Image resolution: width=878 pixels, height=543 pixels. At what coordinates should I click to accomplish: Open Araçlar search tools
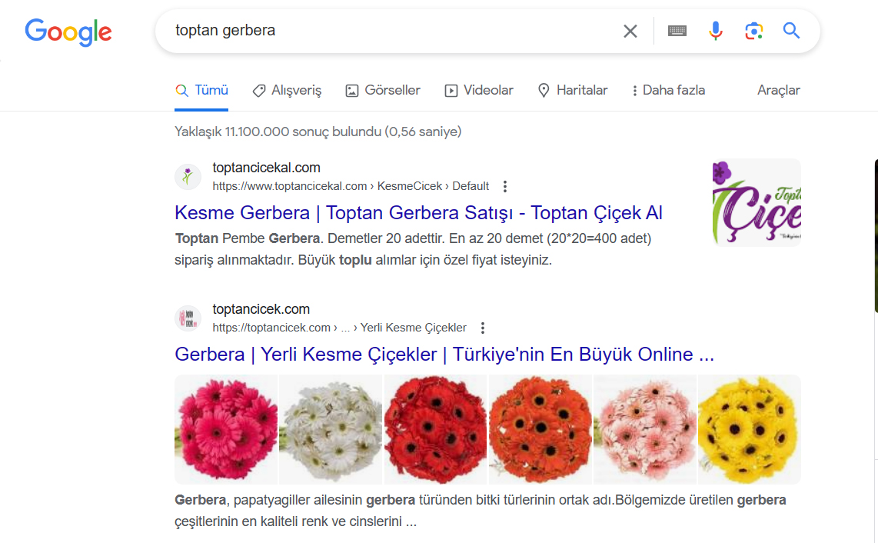click(778, 90)
